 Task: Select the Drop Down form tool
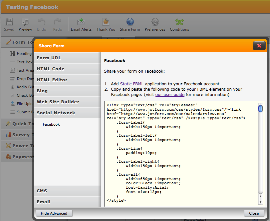click(22, 79)
